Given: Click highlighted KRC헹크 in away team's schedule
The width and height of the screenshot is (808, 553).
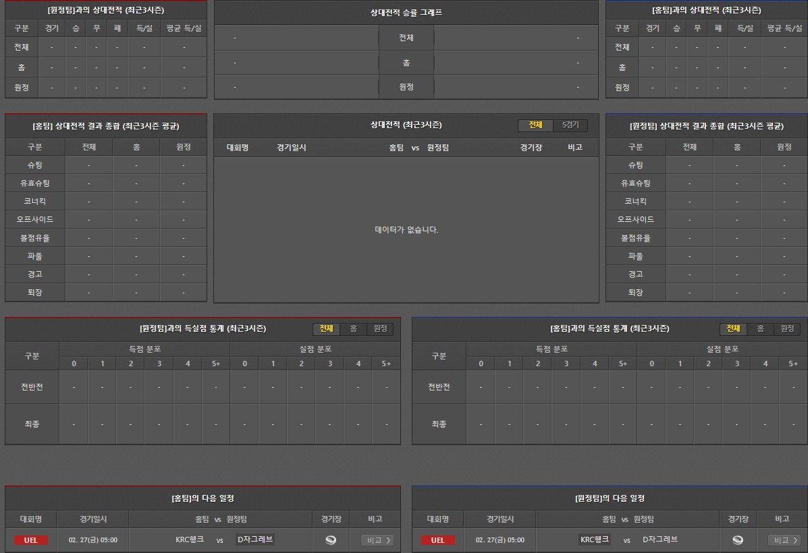Looking at the screenshot, I should pyautogui.click(x=595, y=540).
